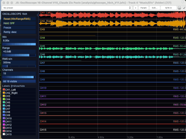Select the CH15 label text in labels list
The image size is (186, 139).
tap(8, 134)
